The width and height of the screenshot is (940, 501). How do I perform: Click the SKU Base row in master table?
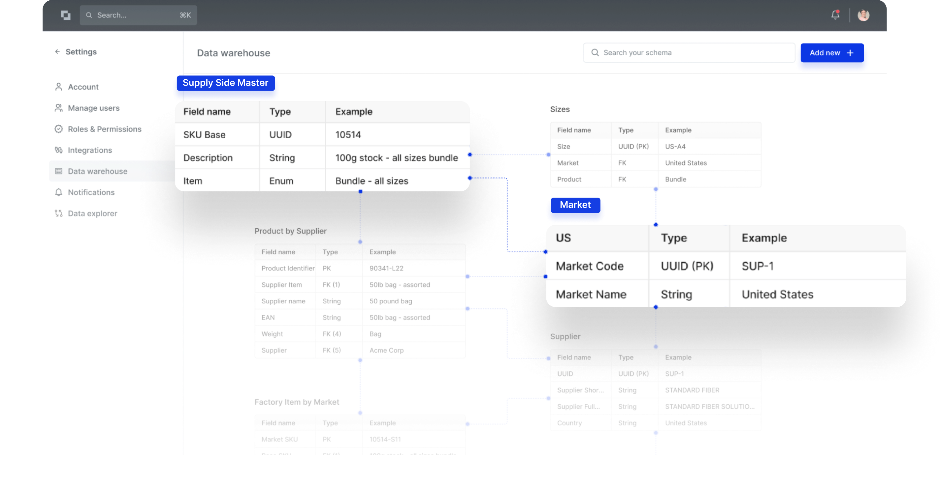tap(322, 134)
